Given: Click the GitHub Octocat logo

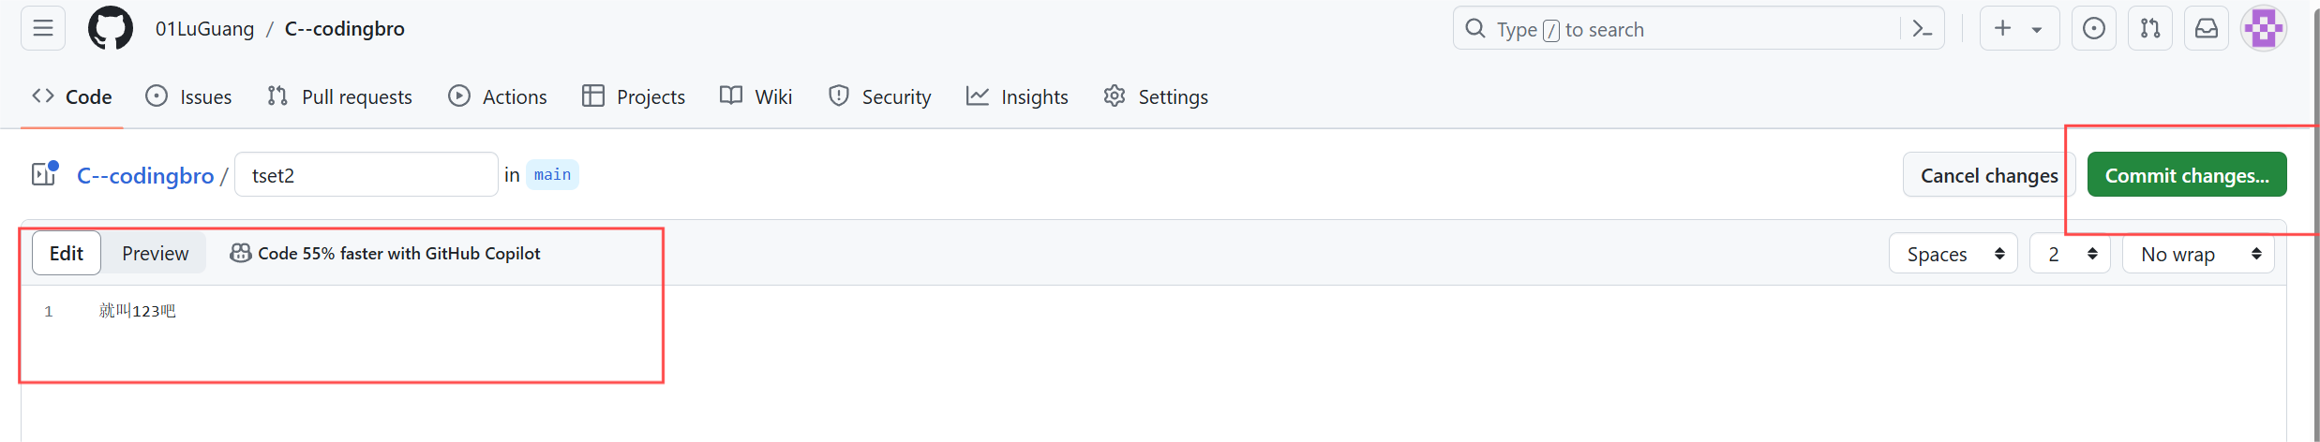Looking at the screenshot, I should pos(111,28).
